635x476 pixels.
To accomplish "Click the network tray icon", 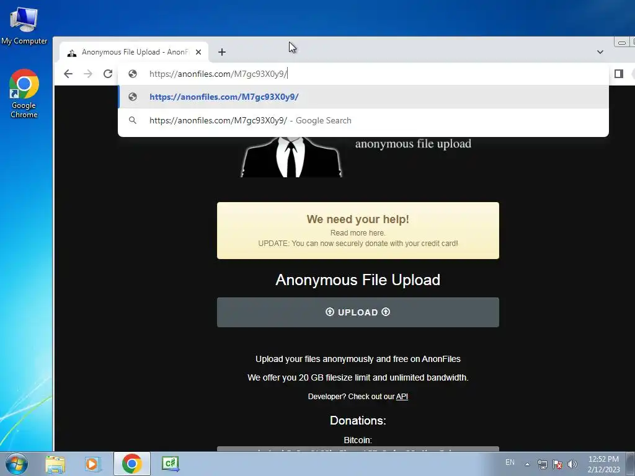I will pyautogui.click(x=542, y=464).
